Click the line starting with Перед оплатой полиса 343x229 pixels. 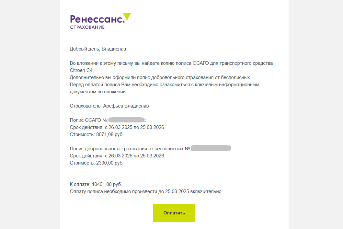[x=165, y=85]
